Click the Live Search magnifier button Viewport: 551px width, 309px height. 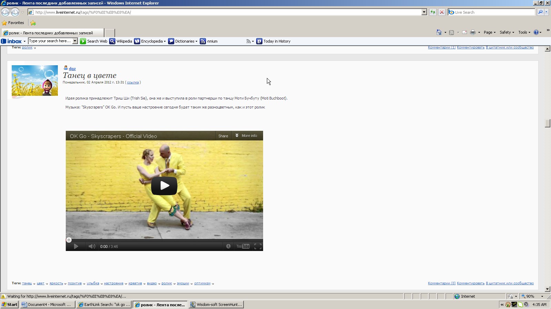click(x=540, y=12)
